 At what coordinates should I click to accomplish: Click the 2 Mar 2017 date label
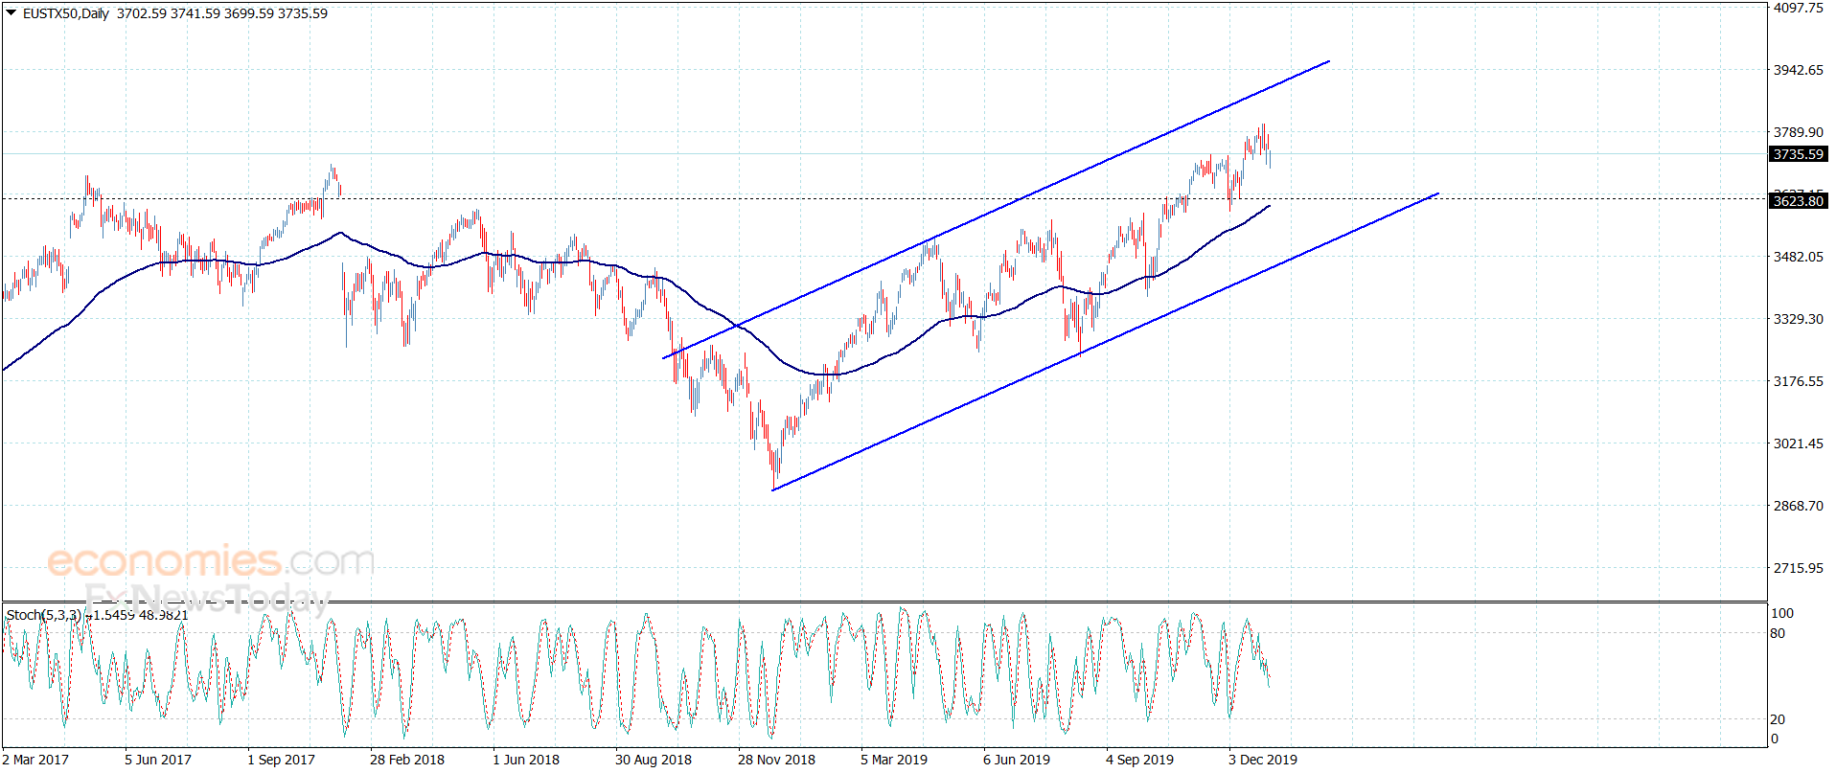click(35, 760)
